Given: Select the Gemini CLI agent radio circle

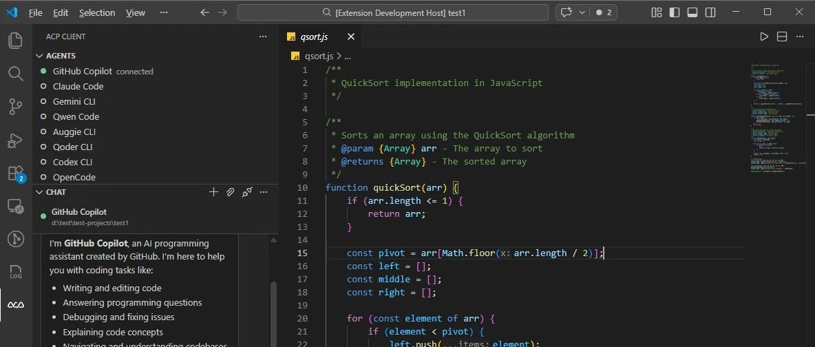Looking at the screenshot, I should [x=43, y=101].
